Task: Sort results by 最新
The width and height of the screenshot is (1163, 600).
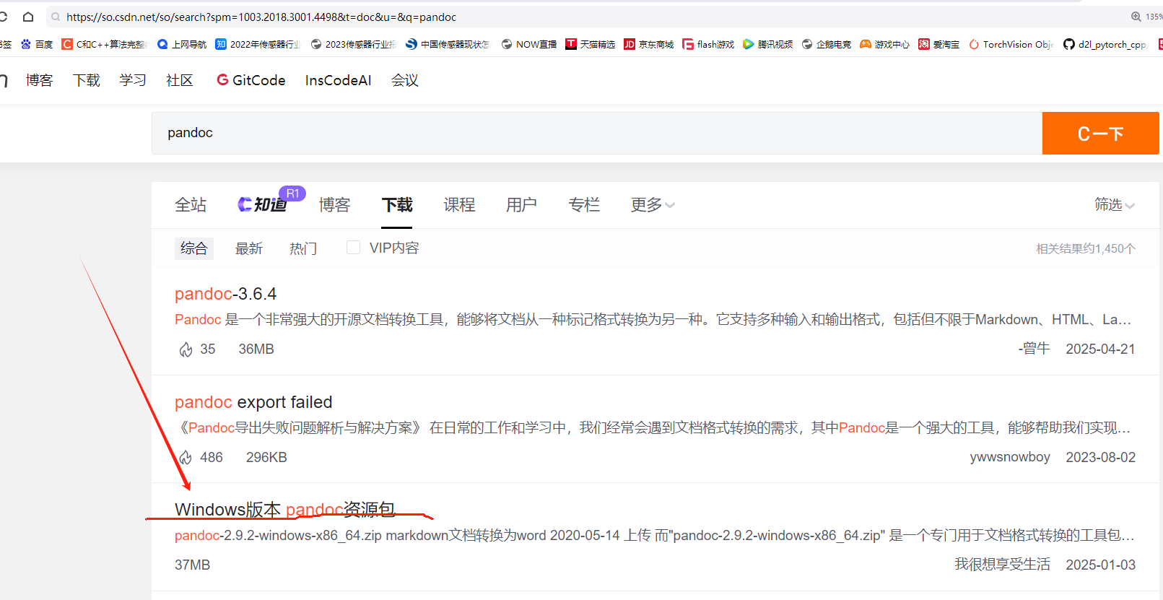Action: coord(249,248)
